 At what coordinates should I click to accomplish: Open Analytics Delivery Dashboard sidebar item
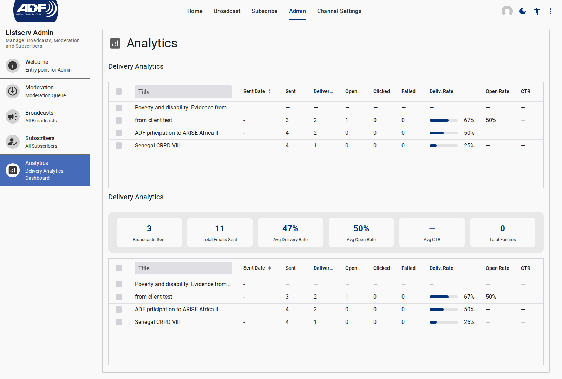coord(45,170)
